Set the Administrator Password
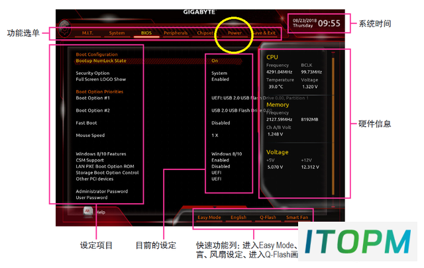The height and width of the screenshot is (268, 424). coord(102,191)
